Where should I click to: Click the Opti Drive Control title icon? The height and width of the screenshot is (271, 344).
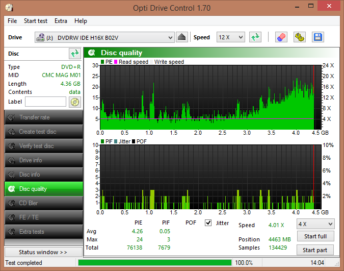pos(9,8)
